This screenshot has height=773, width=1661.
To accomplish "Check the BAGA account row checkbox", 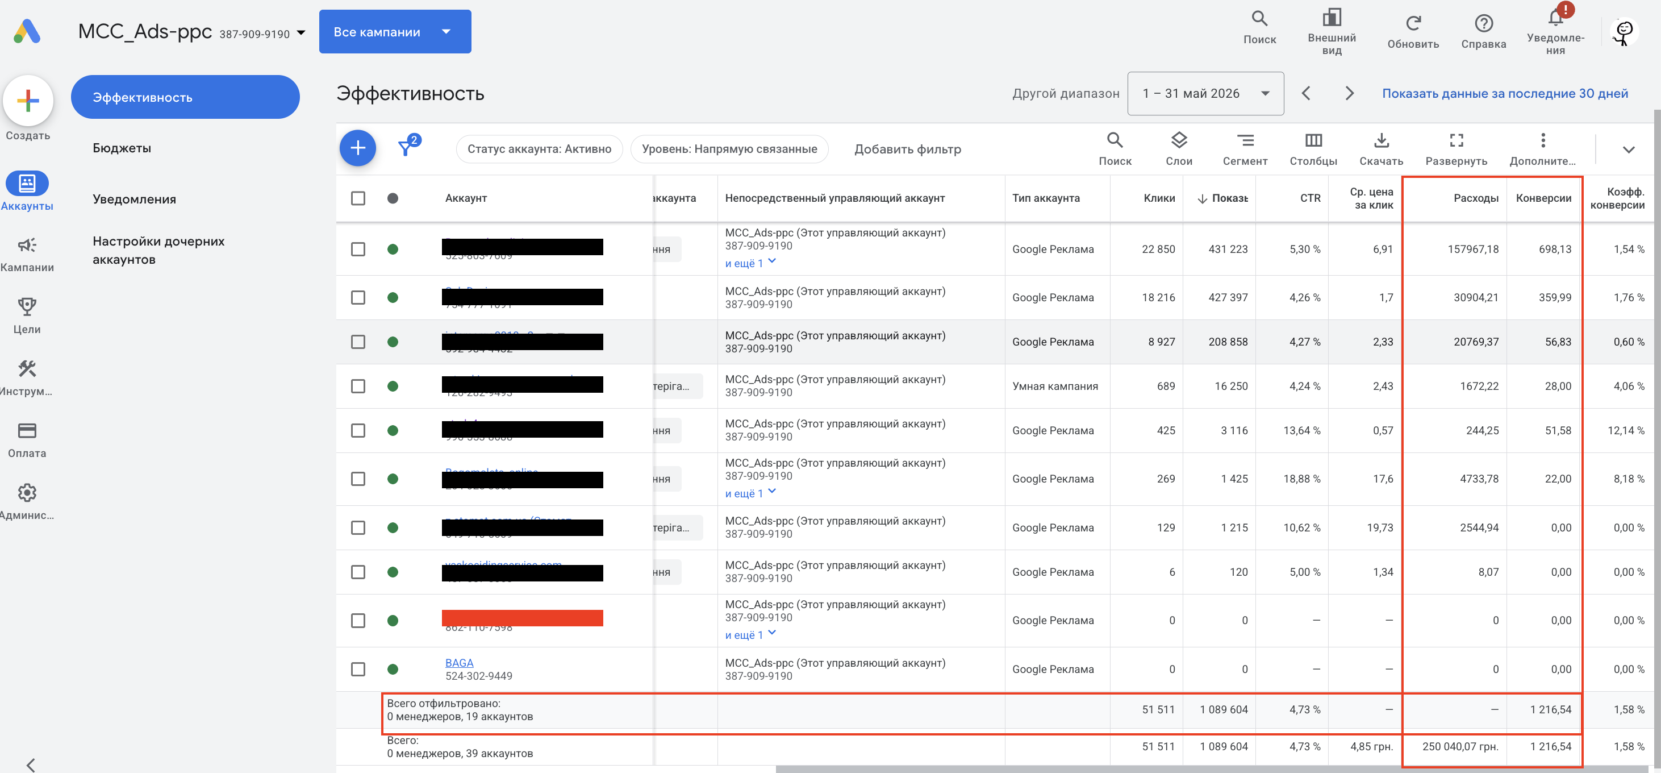I will pyautogui.click(x=358, y=669).
